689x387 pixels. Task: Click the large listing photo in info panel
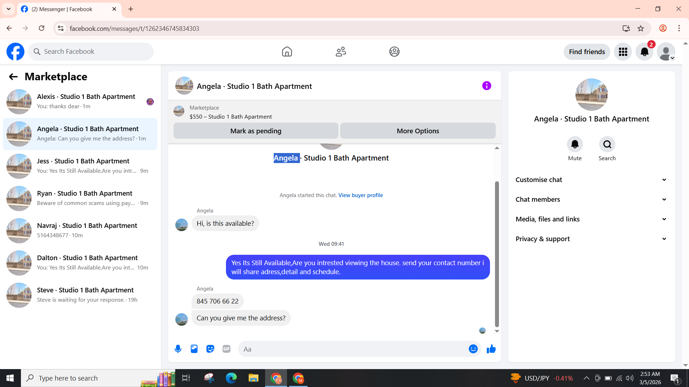pos(591,95)
